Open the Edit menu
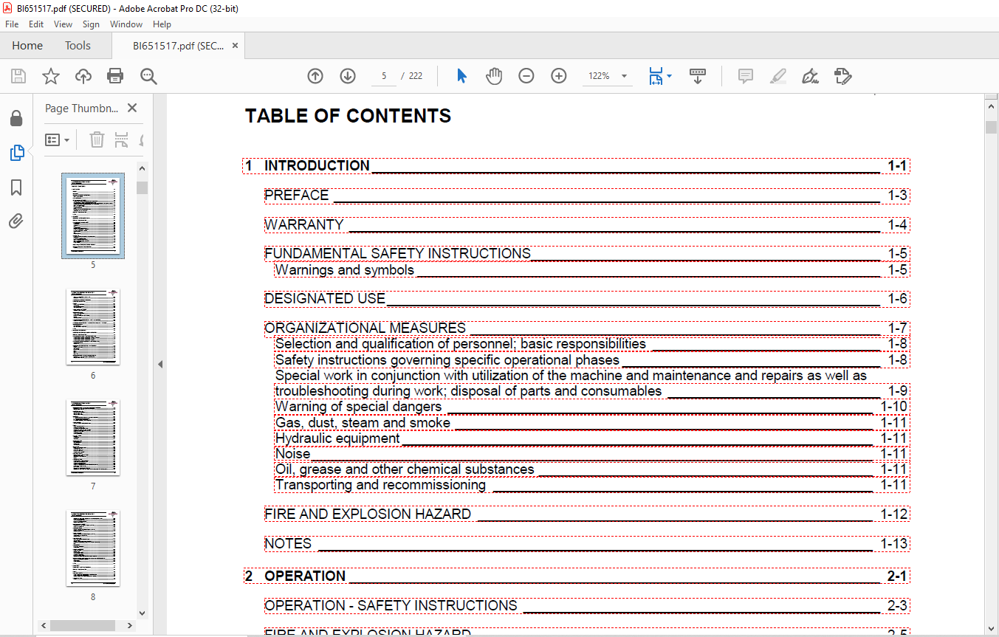The width and height of the screenshot is (999, 637). coord(36,24)
